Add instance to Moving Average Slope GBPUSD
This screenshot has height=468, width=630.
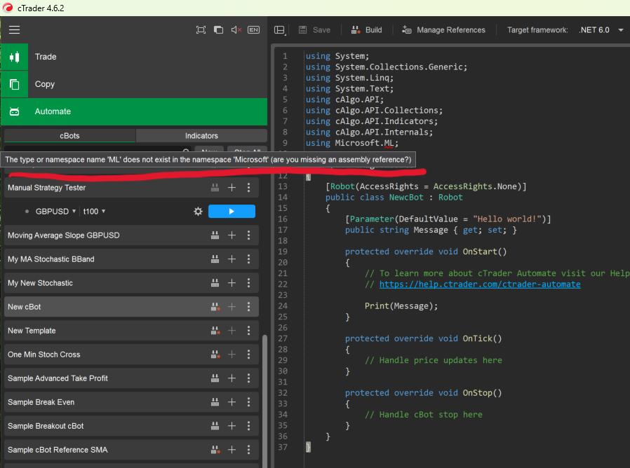coord(232,235)
